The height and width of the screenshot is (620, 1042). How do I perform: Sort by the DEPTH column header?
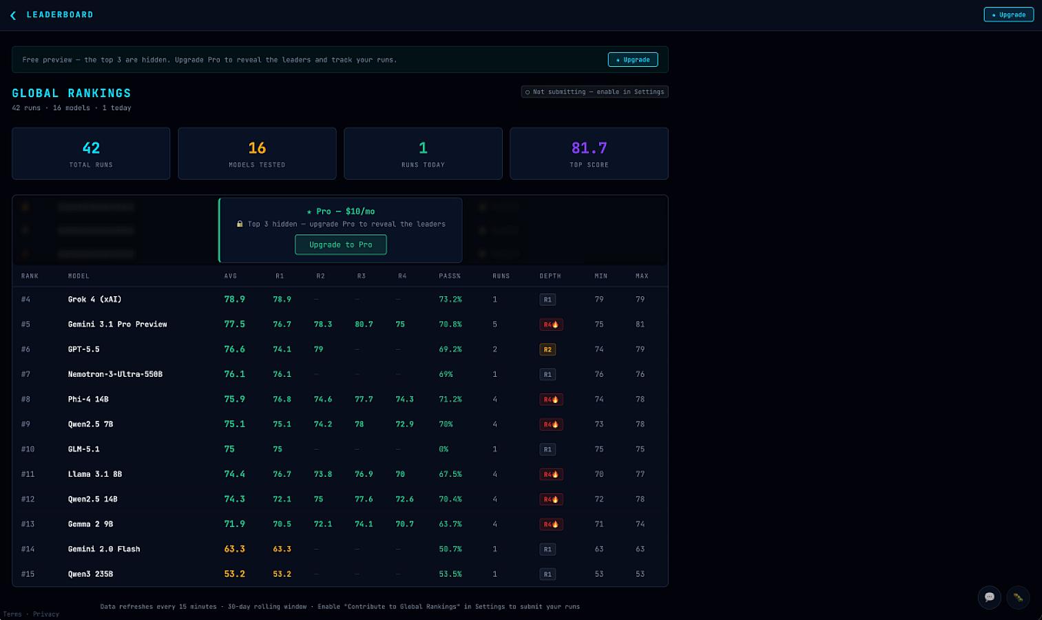tap(550, 276)
